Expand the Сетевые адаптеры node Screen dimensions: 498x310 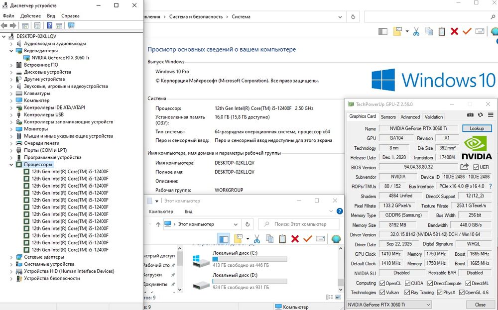11,257
